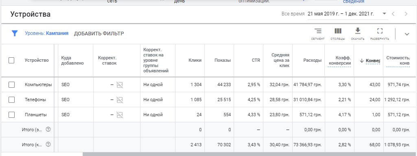The height and width of the screenshot is (156, 417).
Task: Open the date range dropdown arrow
Action: pyautogui.click(x=384, y=14)
